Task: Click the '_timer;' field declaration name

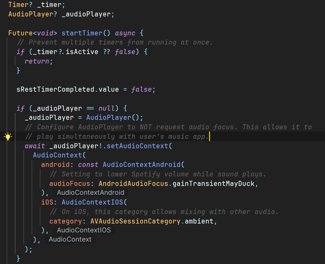Action: point(51,5)
